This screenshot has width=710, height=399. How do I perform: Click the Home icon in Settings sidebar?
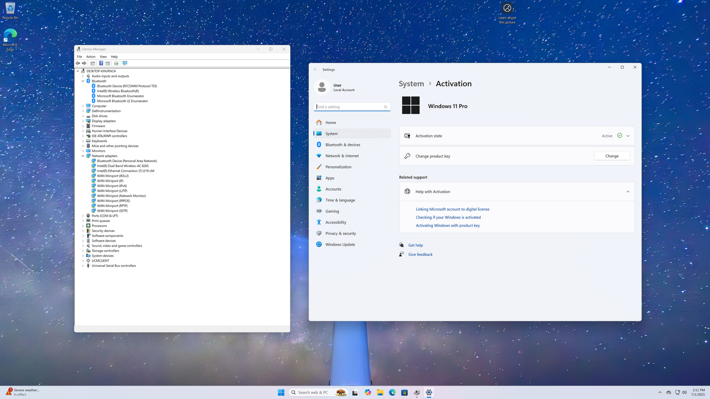click(319, 122)
